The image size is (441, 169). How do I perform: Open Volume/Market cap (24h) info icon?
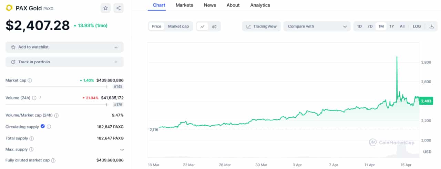56,116
